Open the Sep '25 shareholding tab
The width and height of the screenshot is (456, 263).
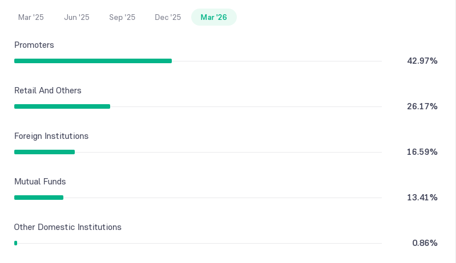tap(122, 18)
